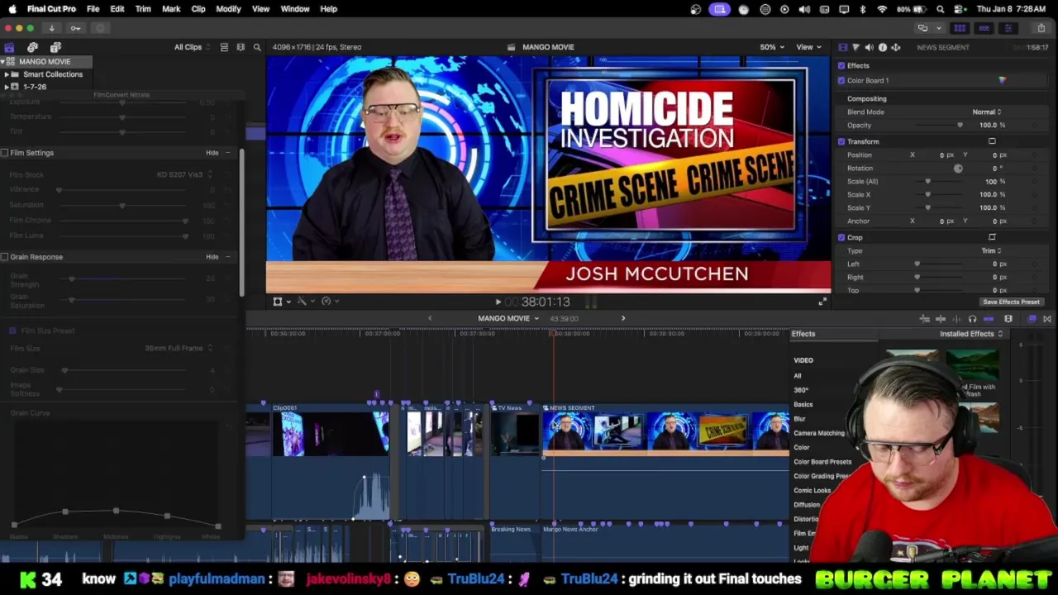
Task: Expand the 1-7-26 event
Action: (x=7, y=87)
